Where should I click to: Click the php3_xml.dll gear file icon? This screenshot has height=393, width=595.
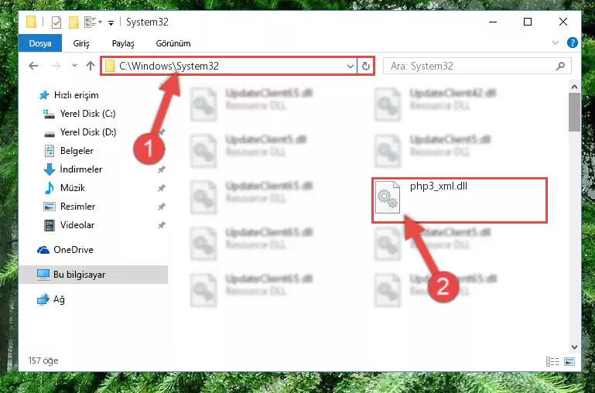(388, 197)
